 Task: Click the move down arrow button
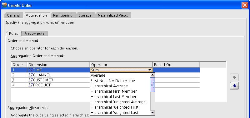(234, 86)
